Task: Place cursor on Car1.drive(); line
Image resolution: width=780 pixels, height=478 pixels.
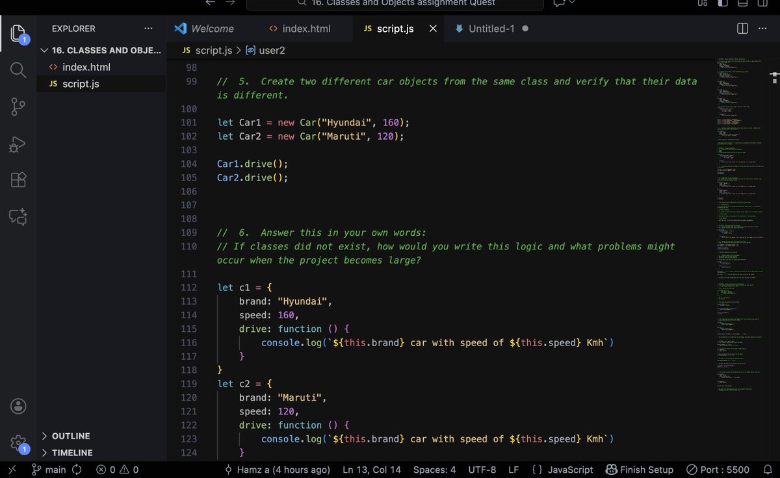Action: coord(252,164)
